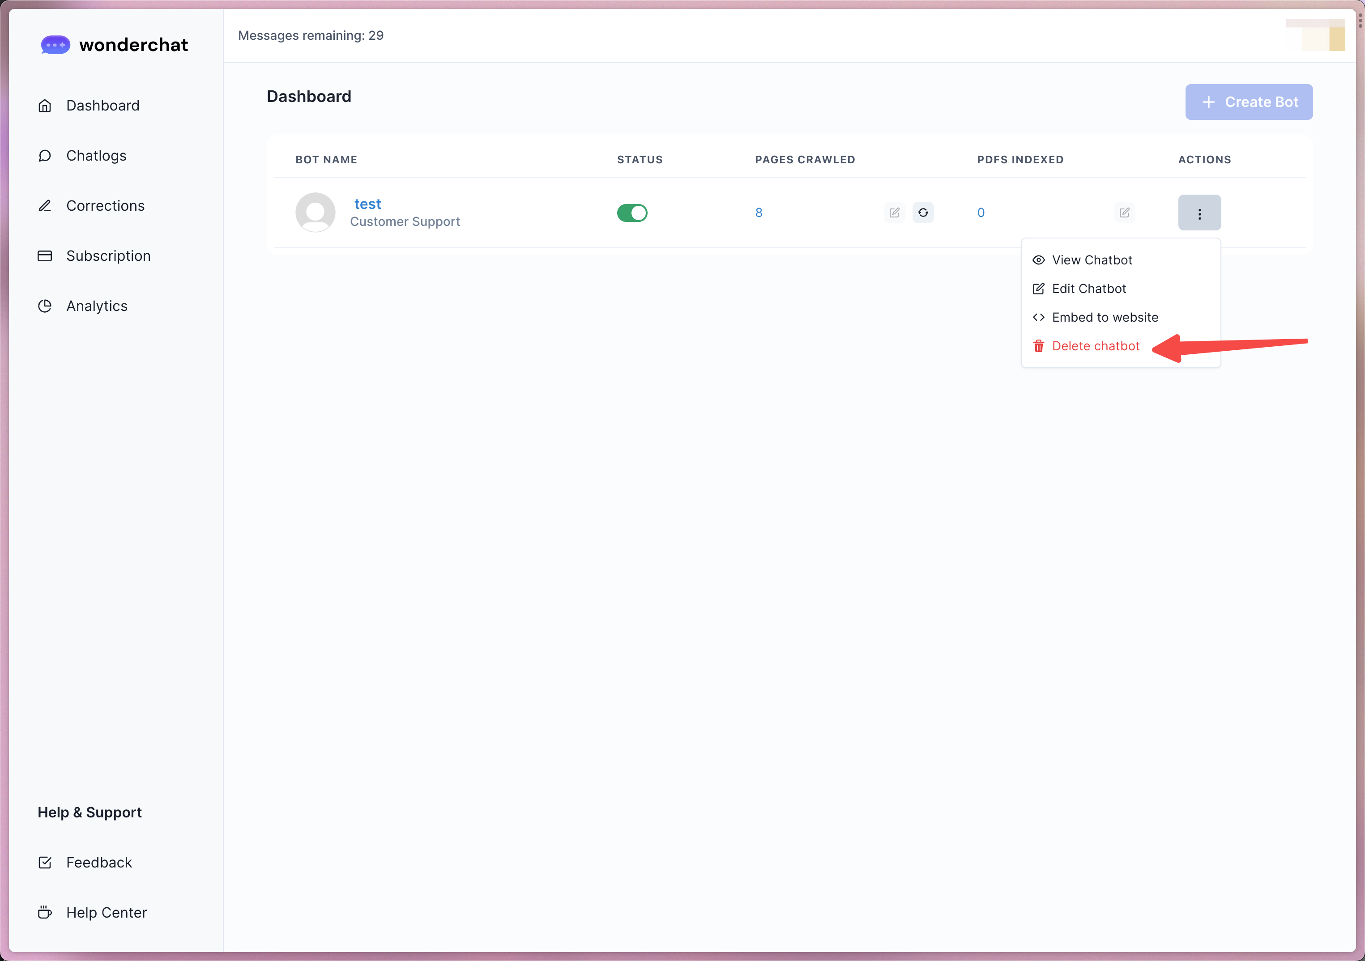Viewport: 1365px width, 961px height.
Task: Open the Help Center link
Action: pyautogui.click(x=106, y=912)
